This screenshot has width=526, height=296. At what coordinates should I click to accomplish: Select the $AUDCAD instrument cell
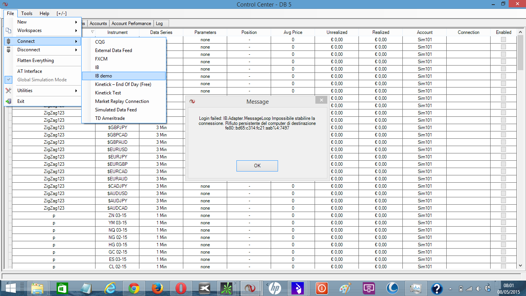[x=117, y=208]
